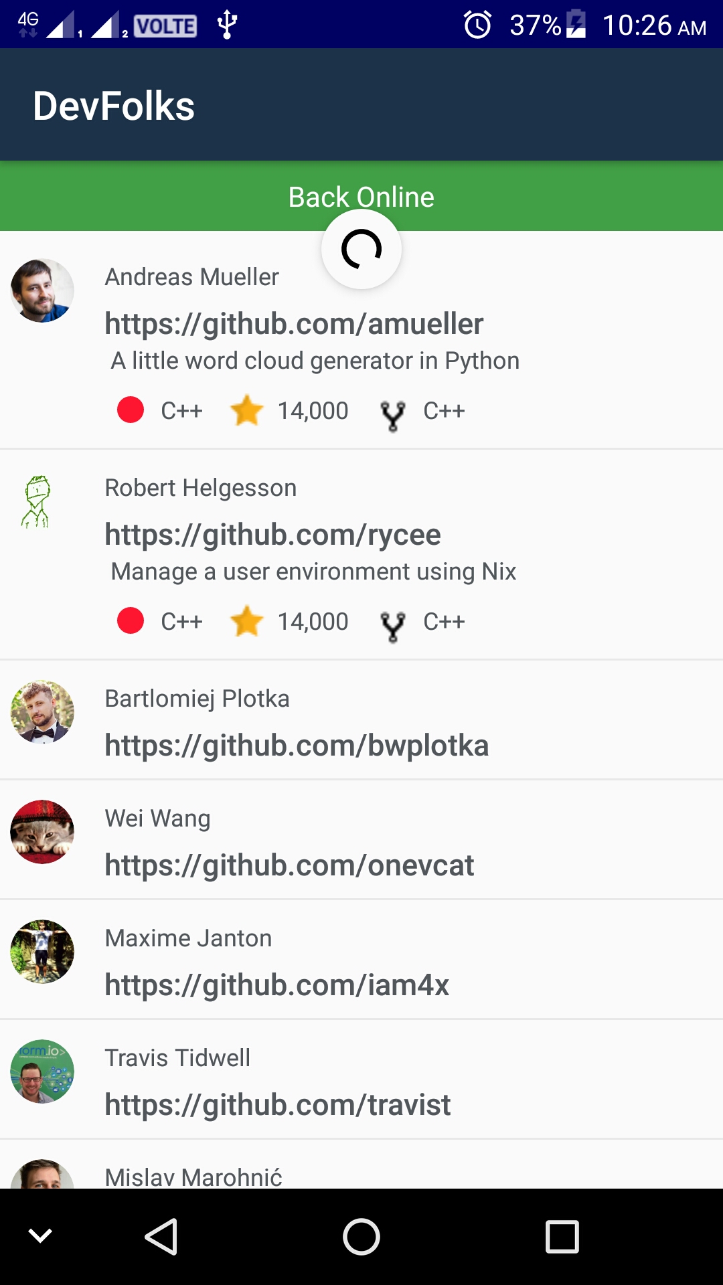
Task: Tap red language dot in Andreas Mueller's row
Action: pos(131,410)
